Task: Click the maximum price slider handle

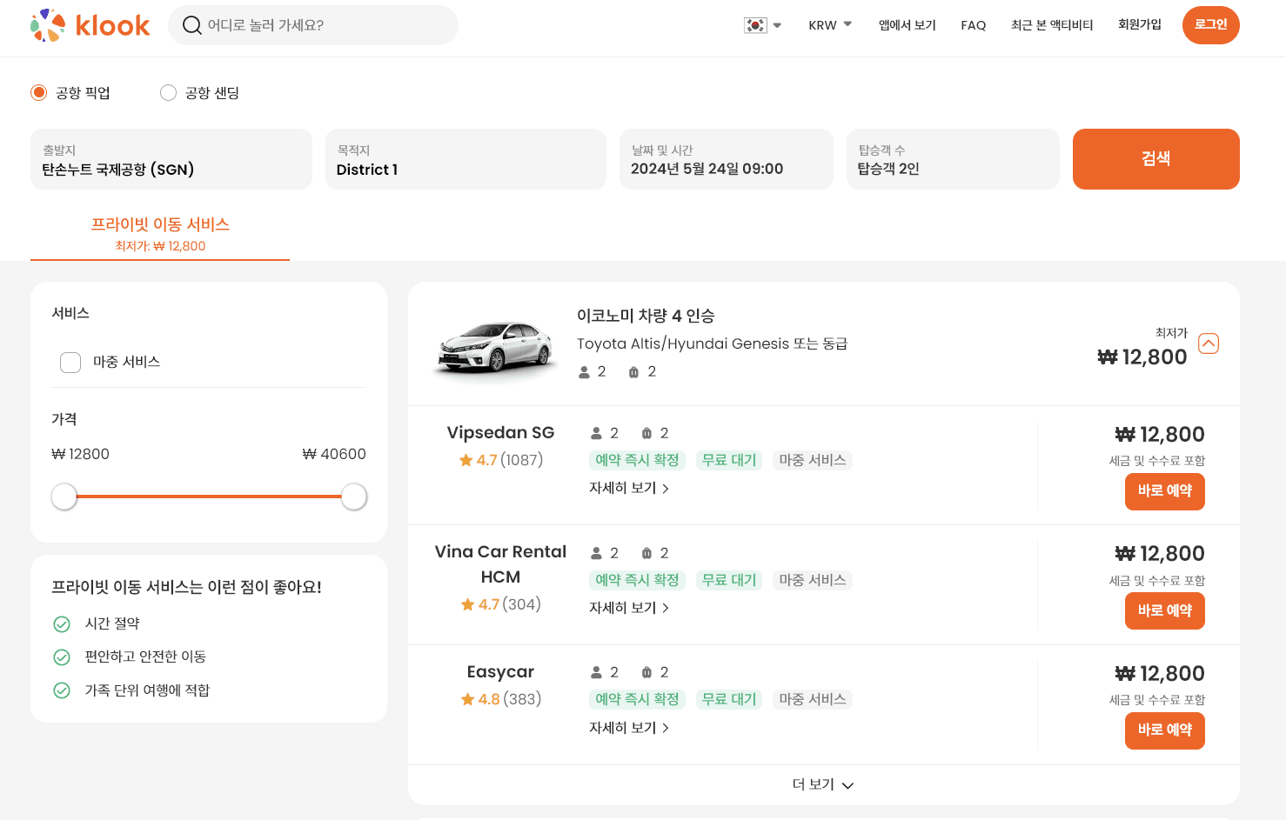Action: 353,497
